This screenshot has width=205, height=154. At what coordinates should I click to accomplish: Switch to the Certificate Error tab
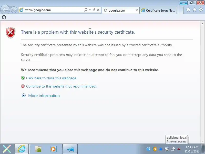click(158, 10)
